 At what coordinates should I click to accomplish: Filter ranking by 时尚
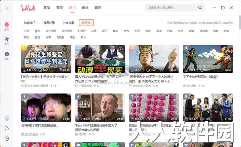pos(227,31)
